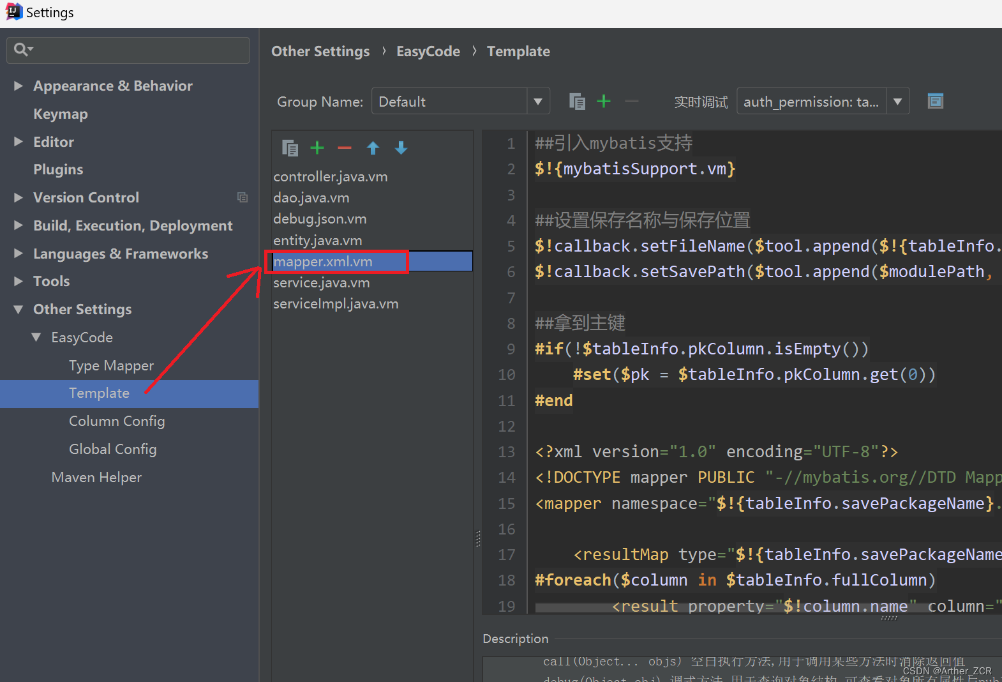The image size is (1002, 682).
Task: Select dao.java.vm template
Action: point(311,197)
